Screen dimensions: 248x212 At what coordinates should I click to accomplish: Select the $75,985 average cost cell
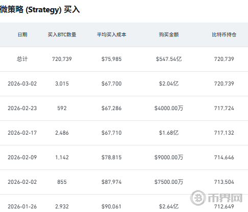111,59
